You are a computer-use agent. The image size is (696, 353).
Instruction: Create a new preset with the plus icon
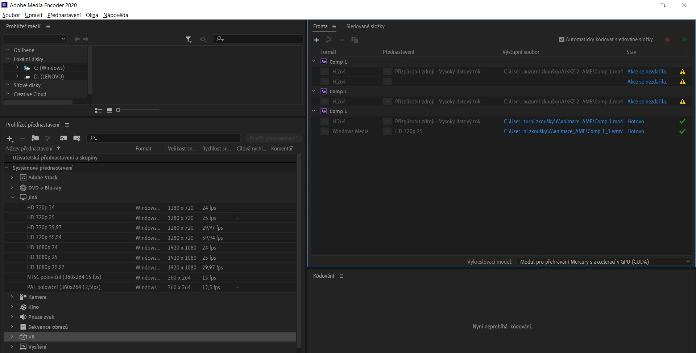10,139
